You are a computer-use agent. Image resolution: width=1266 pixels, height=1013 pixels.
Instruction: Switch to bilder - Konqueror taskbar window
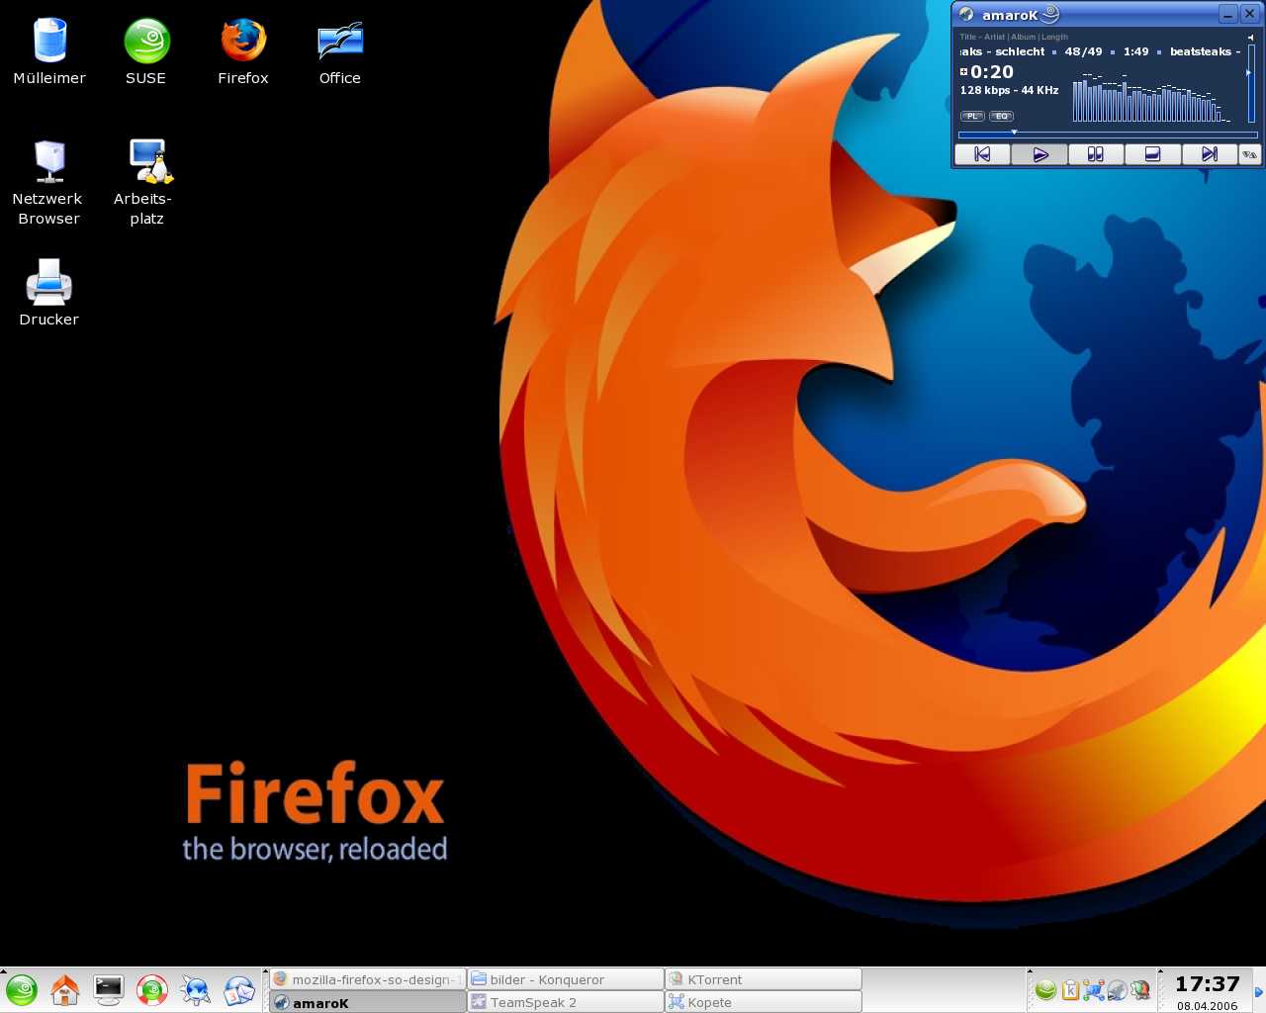click(566, 979)
